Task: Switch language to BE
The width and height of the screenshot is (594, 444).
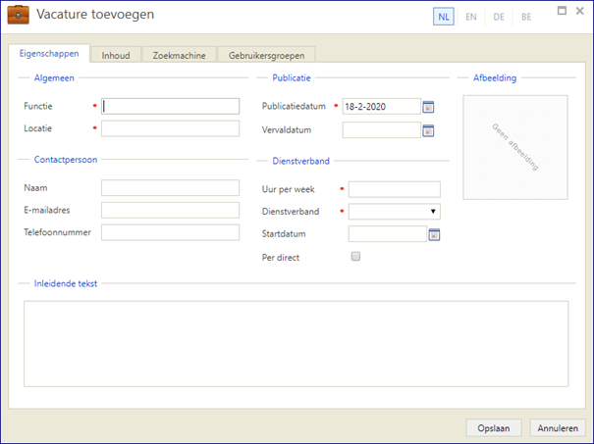Action: (526, 17)
